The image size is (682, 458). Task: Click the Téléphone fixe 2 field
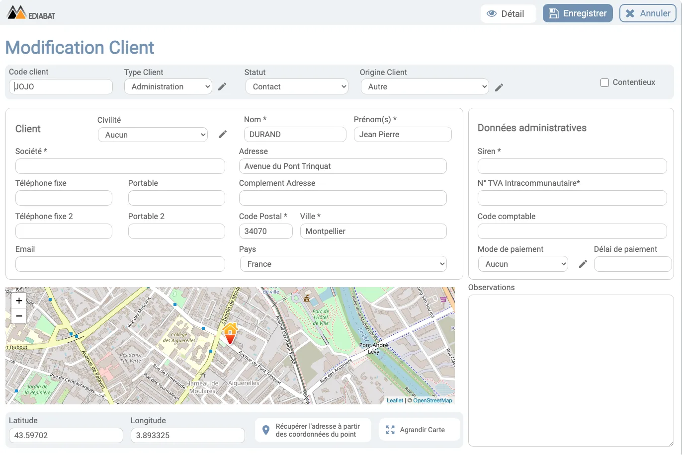[64, 231]
